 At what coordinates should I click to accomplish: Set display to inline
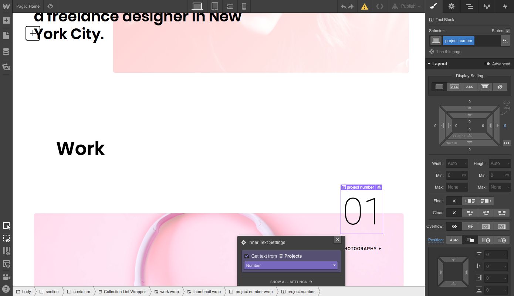coord(470,87)
